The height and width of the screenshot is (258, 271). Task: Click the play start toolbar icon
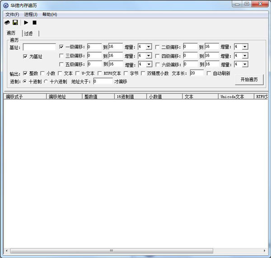tap(26, 23)
